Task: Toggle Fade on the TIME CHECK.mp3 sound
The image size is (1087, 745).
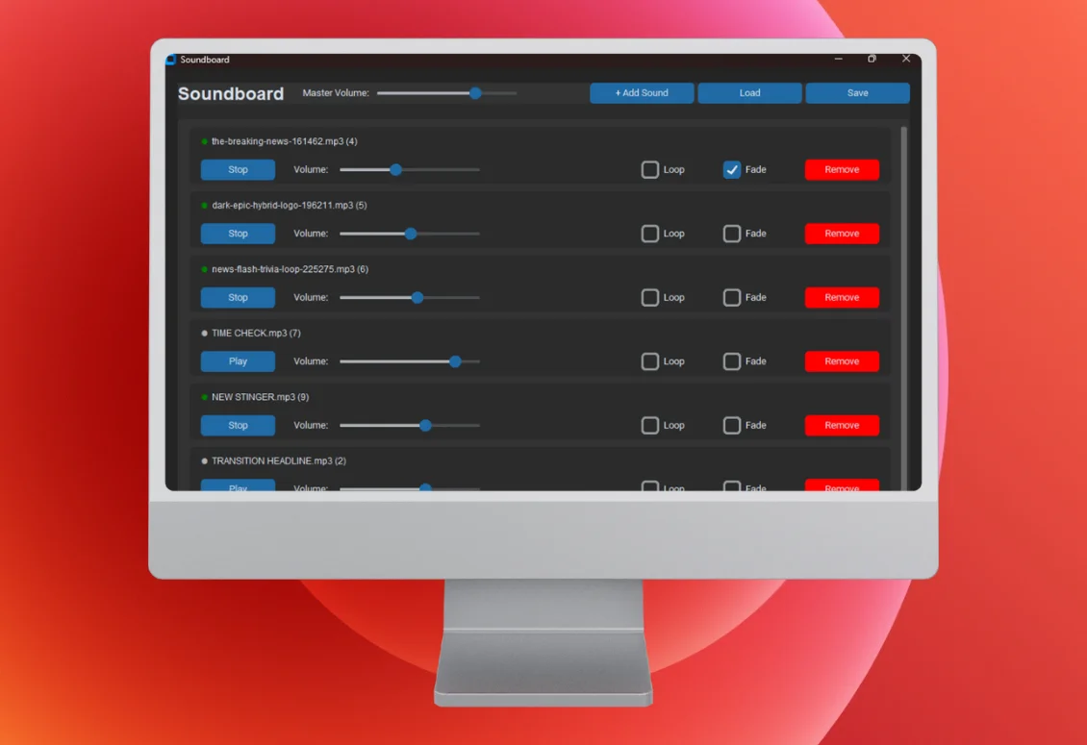Action: pyautogui.click(x=731, y=361)
